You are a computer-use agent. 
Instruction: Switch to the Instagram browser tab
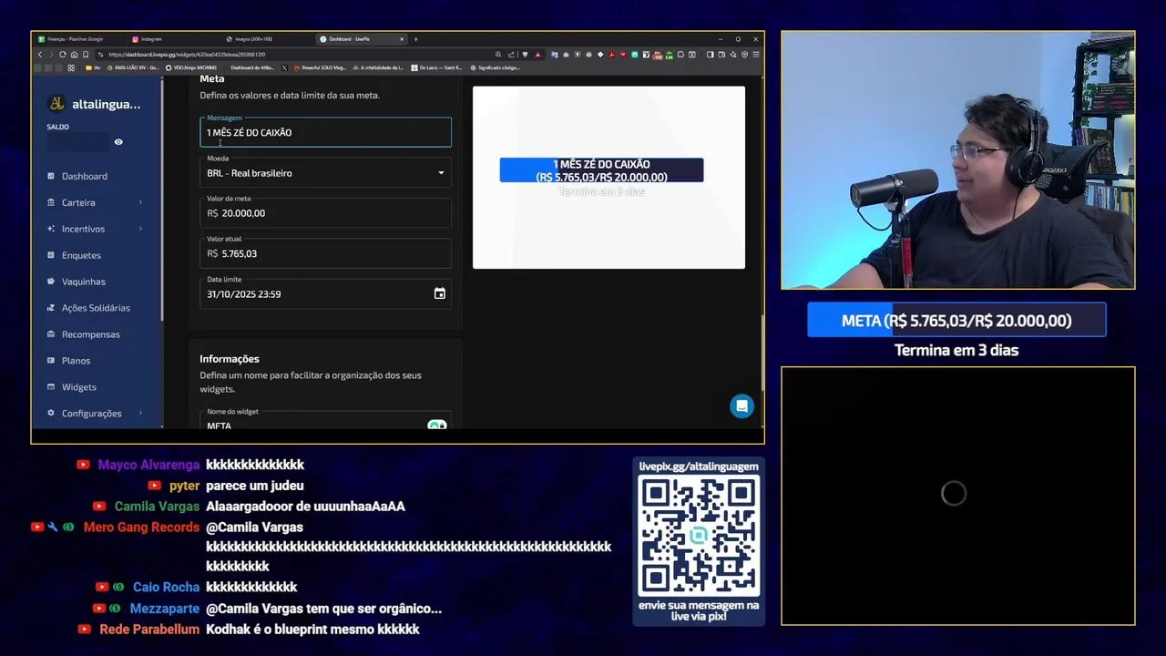click(x=173, y=39)
